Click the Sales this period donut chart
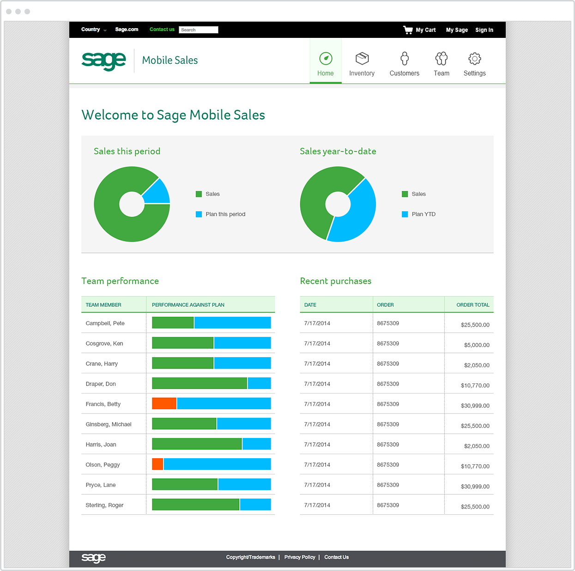Image resolution: width=575 pixels, height=571 pixels. pos(132,204)
